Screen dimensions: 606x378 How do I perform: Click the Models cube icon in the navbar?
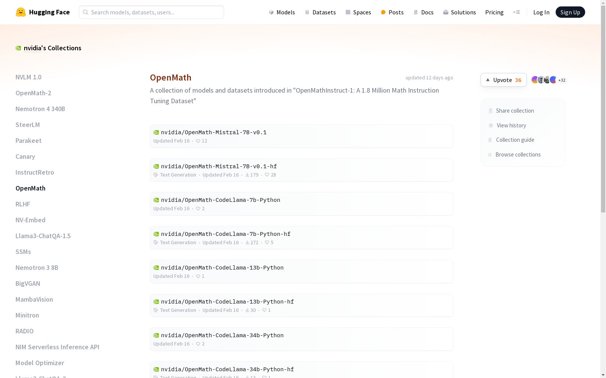pos(271,12)
